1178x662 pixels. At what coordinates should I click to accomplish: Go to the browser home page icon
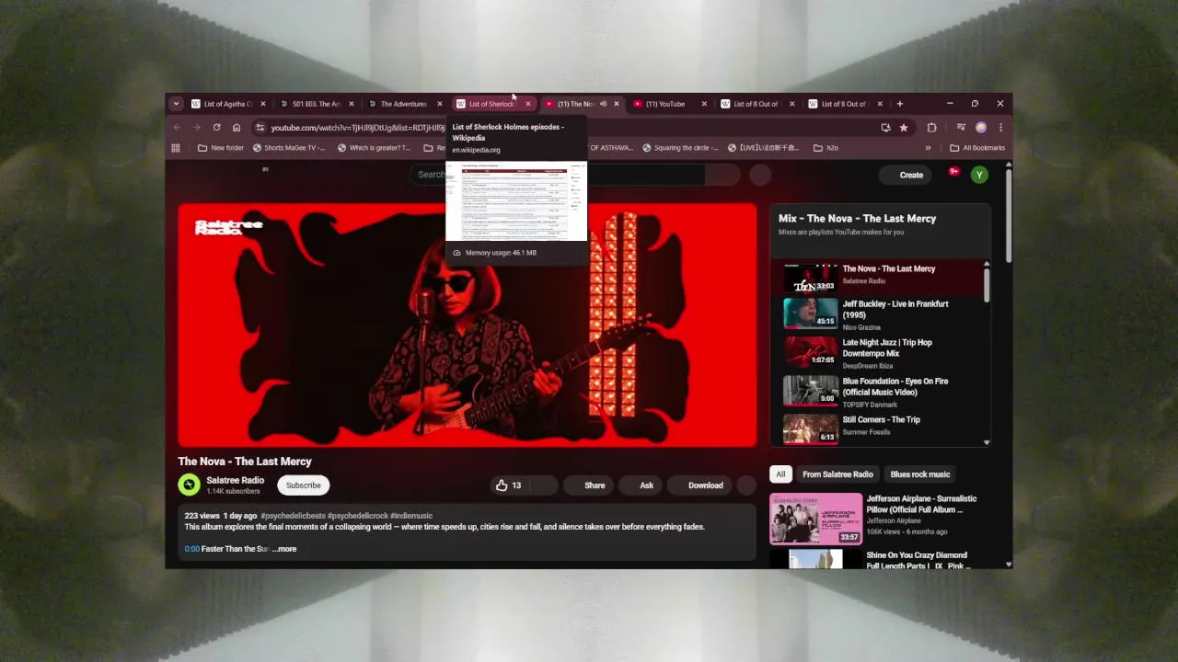click(x=237, y=128)
